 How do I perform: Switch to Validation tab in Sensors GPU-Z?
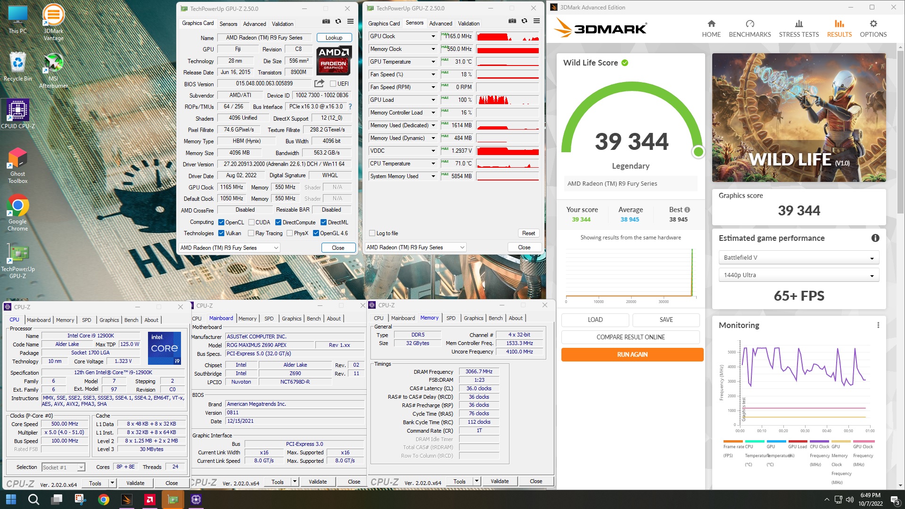469,24
